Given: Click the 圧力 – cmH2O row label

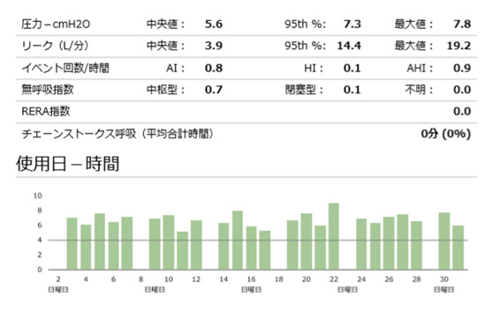Looking at the screenshot, I should click(x=56, y=24).
